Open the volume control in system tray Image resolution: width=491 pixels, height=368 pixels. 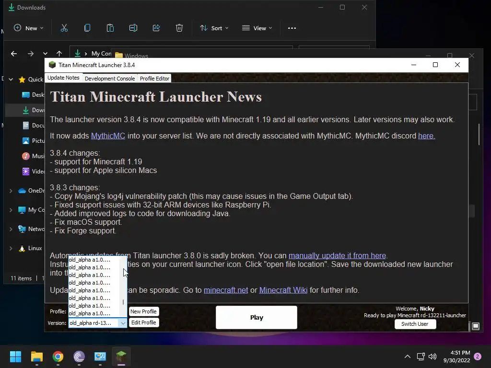coord(433,356)
